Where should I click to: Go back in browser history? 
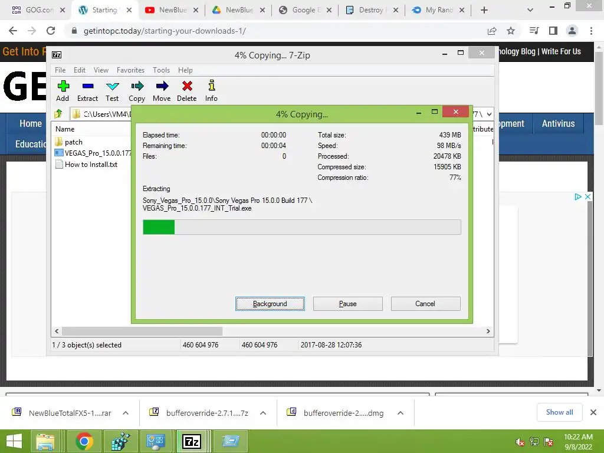13,31
